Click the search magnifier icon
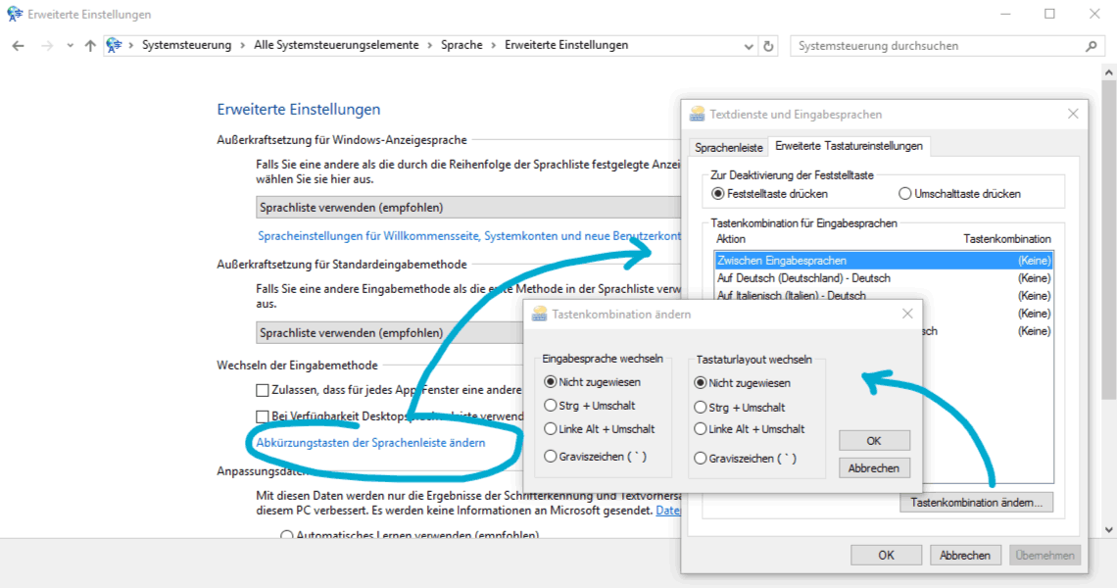The width and height of the screenshot is (1117, 588). (x=1092, y=46)
